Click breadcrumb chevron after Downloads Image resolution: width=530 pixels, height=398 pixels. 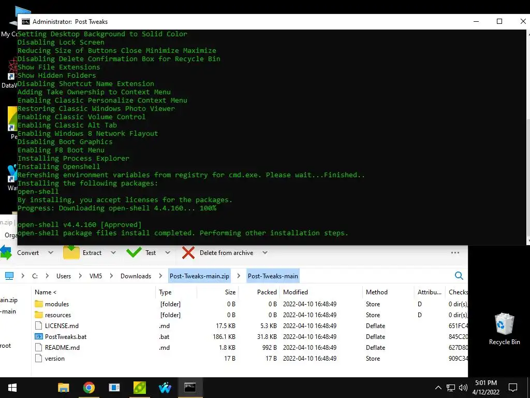click(160, 276)
